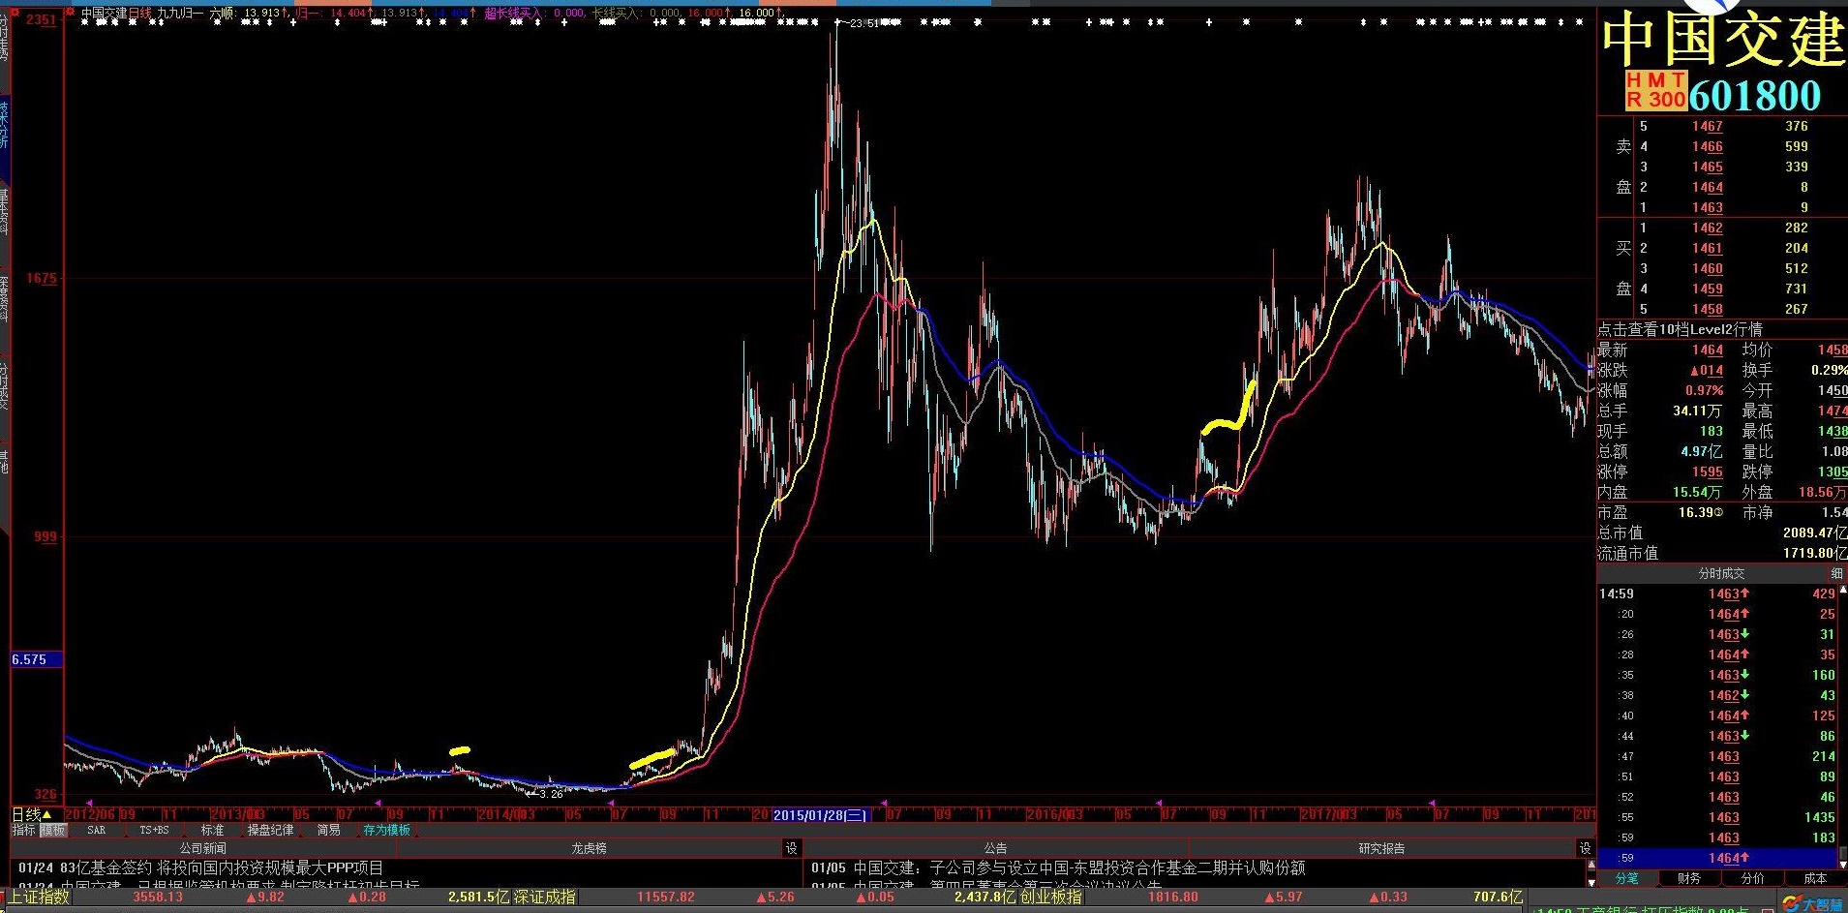Viewport: 1848px width, 913px height.
Task: Click 存为模板 to save template
Action: coord(386,830)
